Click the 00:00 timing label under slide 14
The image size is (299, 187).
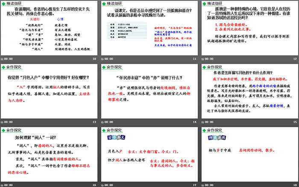[109, 122]
